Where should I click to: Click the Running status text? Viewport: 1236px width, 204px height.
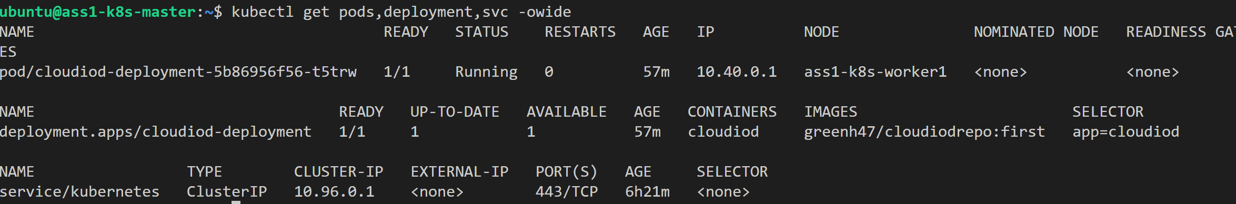coord(486,72)
